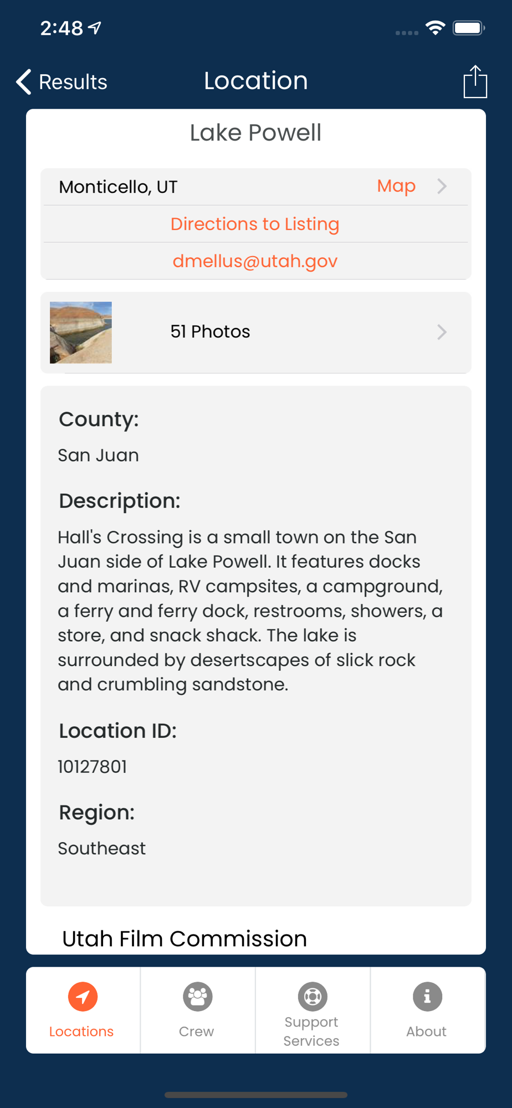Expand the Map row chevron
Screen dimensions: 512x1108
[442, 186]
